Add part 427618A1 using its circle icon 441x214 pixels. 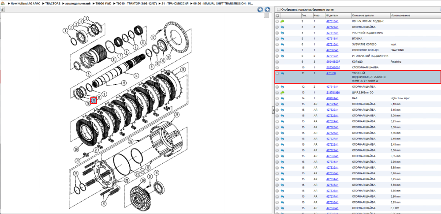277,87
